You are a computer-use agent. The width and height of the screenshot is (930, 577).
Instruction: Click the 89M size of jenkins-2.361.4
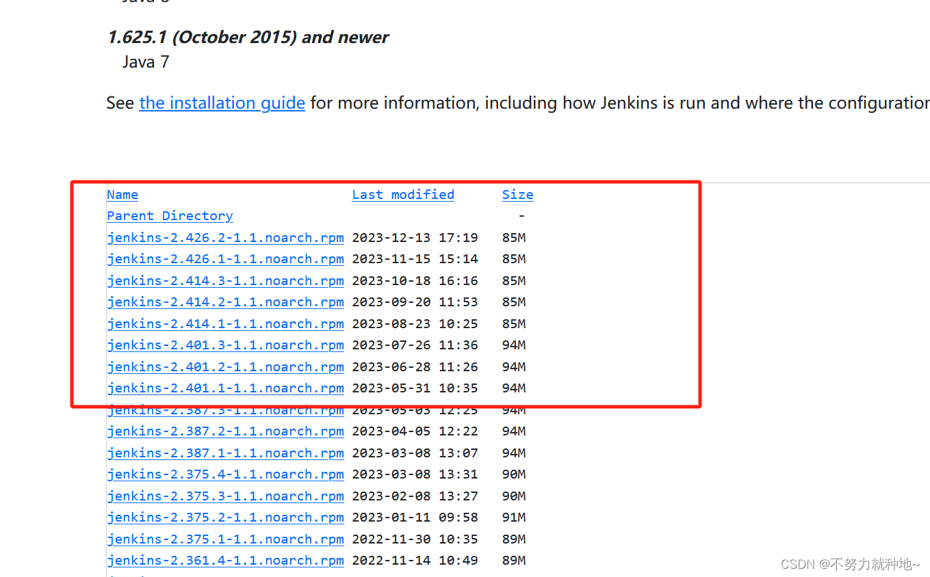pos(514,561)
